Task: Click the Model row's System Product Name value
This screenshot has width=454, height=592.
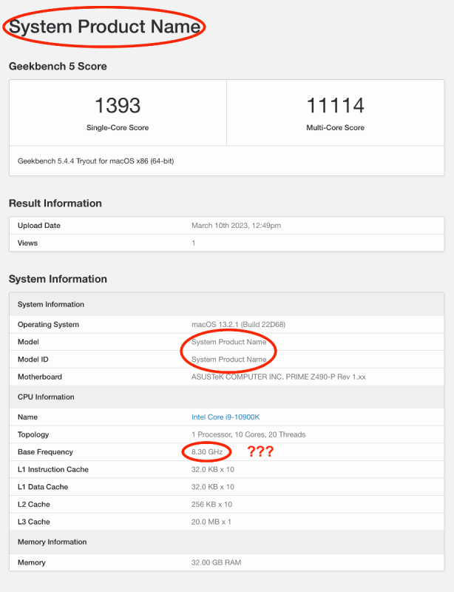Action: pyautogui.click(x=228, y=342)
